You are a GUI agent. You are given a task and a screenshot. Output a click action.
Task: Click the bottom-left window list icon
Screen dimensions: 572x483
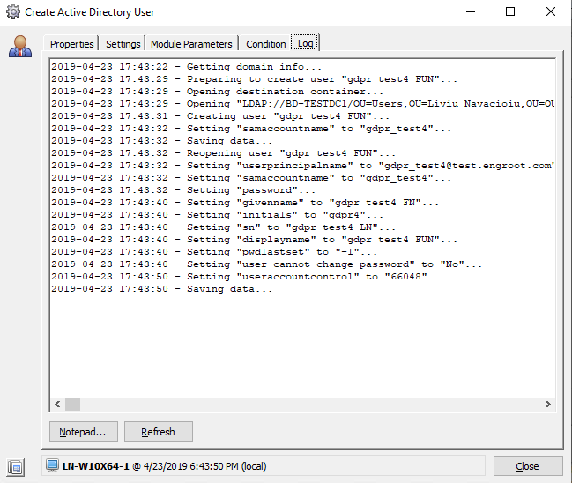(x=16, y=466)
